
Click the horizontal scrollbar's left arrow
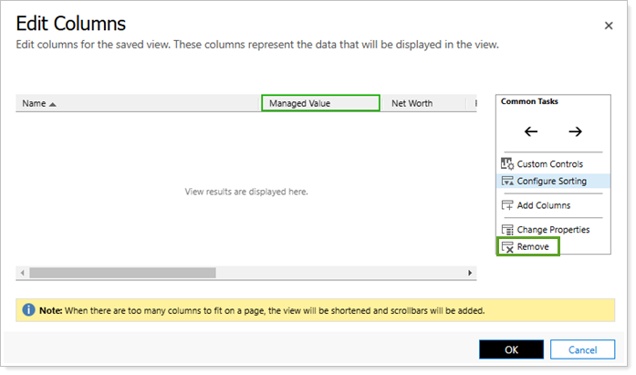click(x=21, y=273)
